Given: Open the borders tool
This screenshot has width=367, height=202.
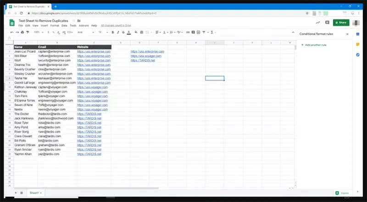Looking at the screenshot, I should click(142, 32).
